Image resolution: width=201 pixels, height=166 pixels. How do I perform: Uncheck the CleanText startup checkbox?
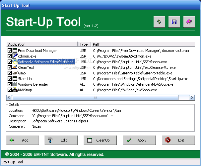click(10, 67)
